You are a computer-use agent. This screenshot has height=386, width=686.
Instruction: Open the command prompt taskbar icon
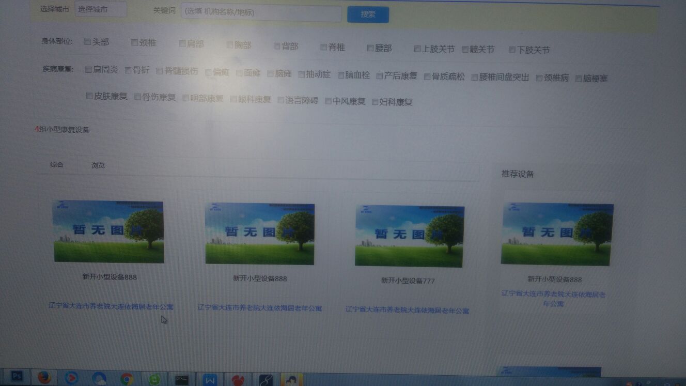pyautogui.click(x=182, y=380)
